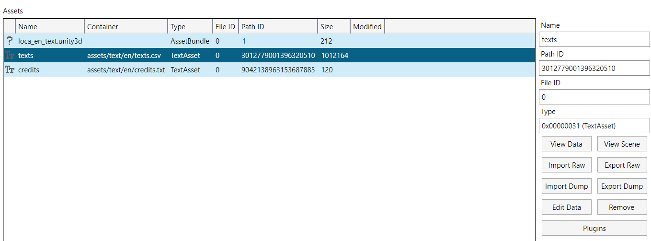
Task: Click in the Name text field
Action: click(x=594, y=40)
